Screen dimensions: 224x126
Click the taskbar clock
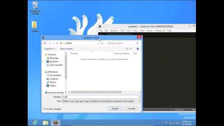pos(187,123)
